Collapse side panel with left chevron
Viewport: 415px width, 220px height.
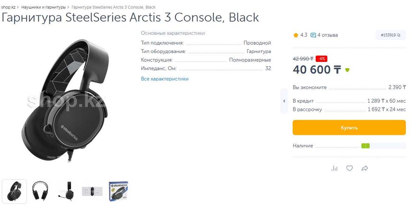click(x=284, y=101)
